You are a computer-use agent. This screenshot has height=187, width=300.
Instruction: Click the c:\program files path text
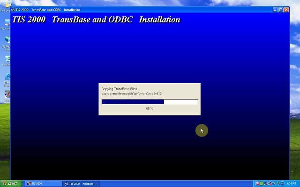[x=132, y=93]
